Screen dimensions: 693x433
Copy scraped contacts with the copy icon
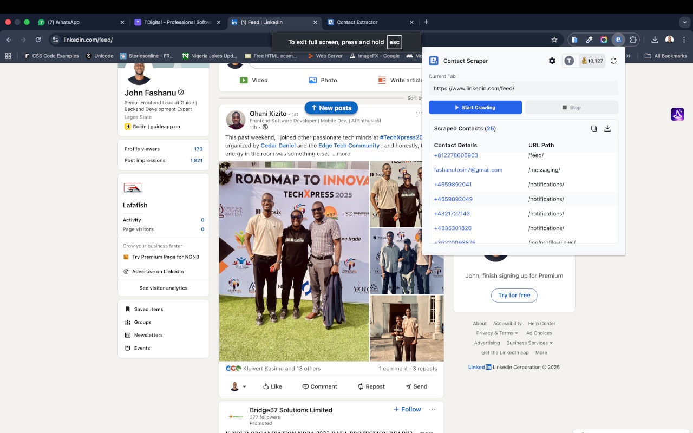point(594,128)
